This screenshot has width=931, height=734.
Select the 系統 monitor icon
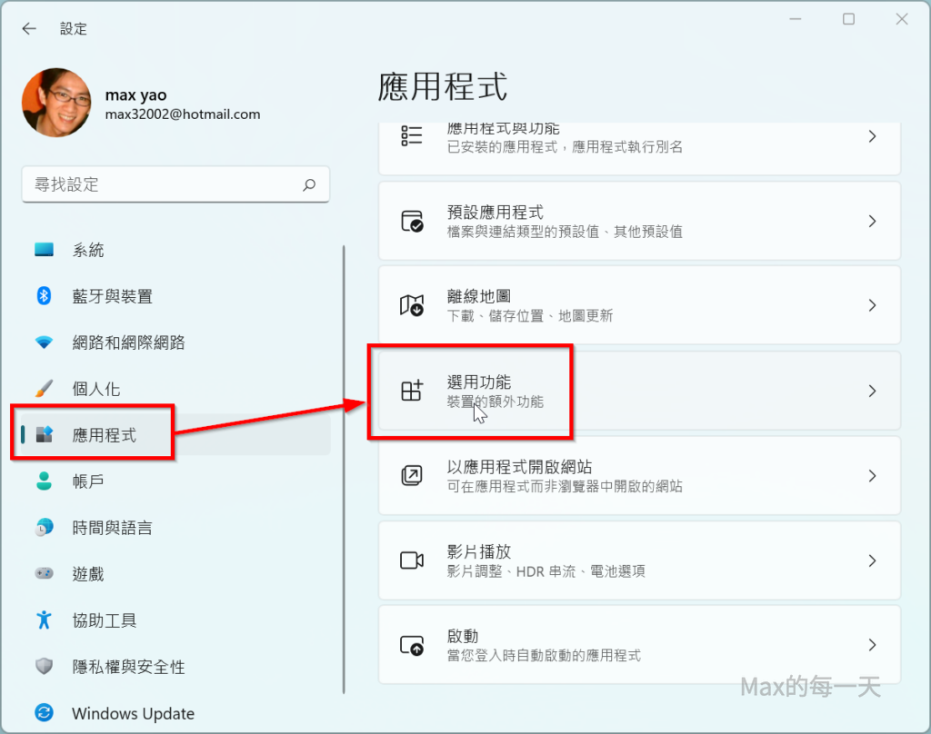[x=44, y=249]
